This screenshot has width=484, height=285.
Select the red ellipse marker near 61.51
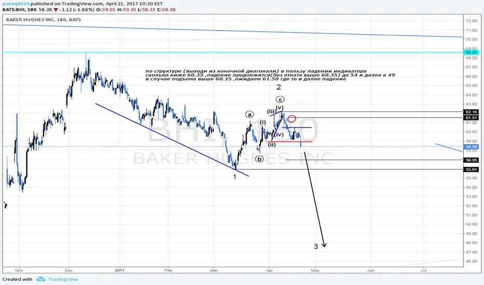(x=292, y=119)
